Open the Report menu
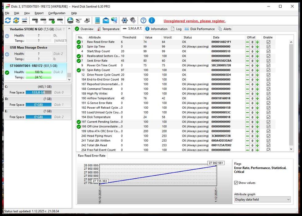This screenshot has height=216, width=302. tap(39, 13)
